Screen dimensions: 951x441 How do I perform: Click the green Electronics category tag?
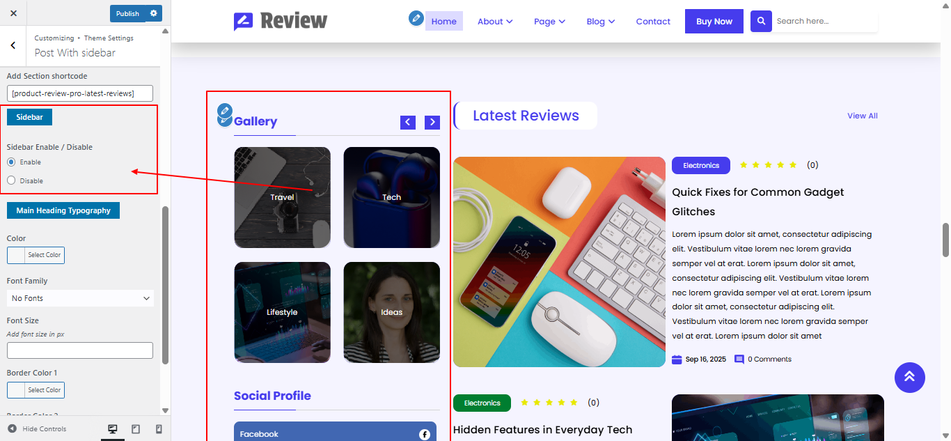click(482, 403)
